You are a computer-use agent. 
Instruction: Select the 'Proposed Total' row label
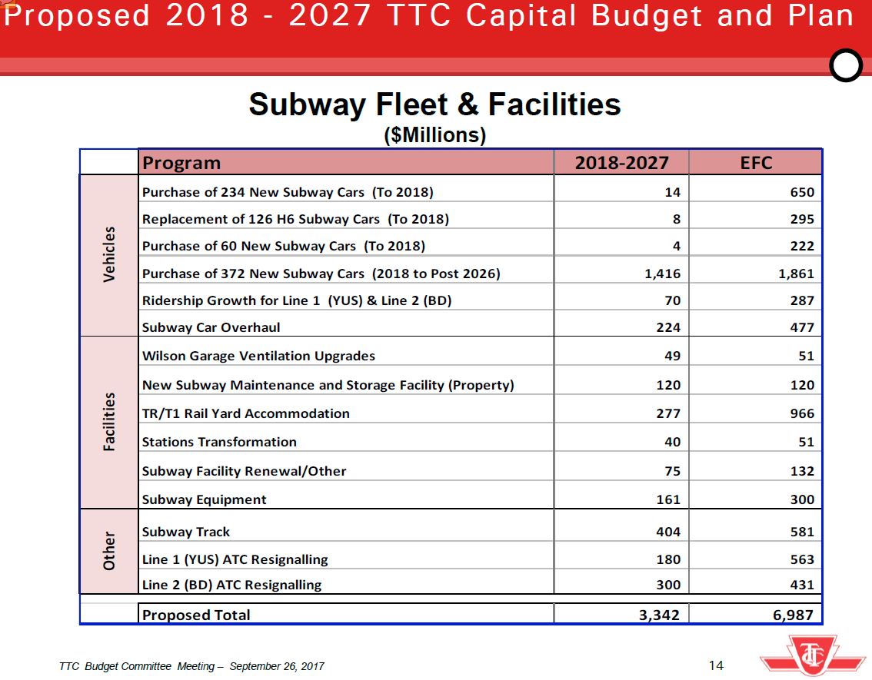point(196,615)
